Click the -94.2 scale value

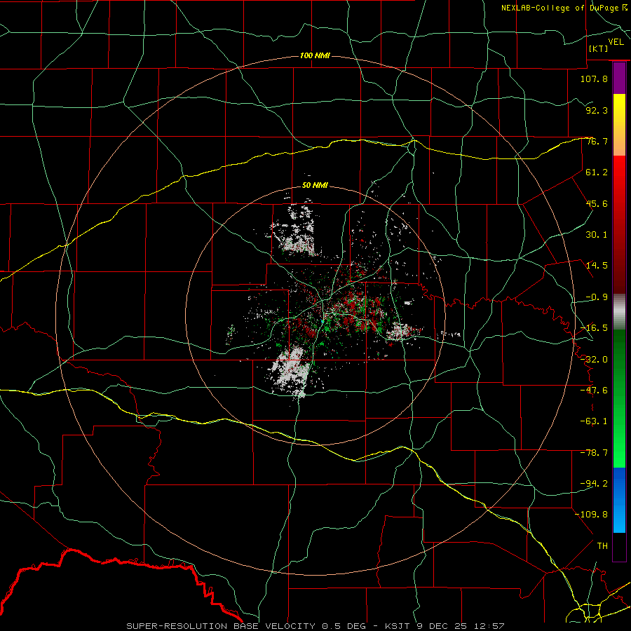point(594,484)
